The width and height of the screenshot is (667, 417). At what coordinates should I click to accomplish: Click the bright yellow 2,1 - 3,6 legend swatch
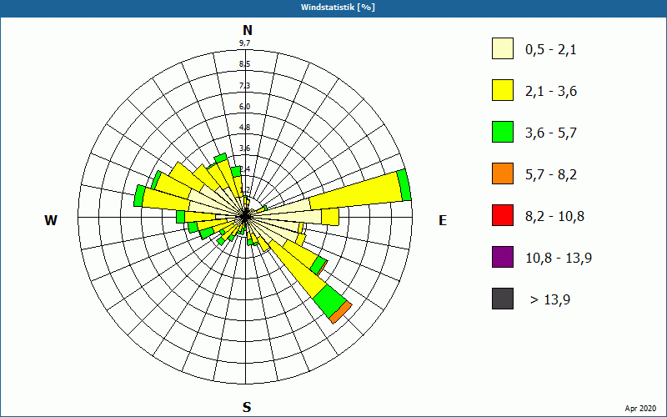(503, 90)
